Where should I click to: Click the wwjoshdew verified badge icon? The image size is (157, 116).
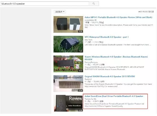coord(96,20)
